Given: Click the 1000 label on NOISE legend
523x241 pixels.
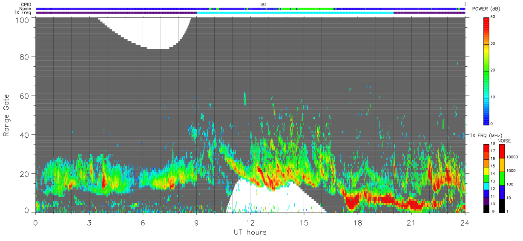Looking at the screenshot, I should point(512,170).
